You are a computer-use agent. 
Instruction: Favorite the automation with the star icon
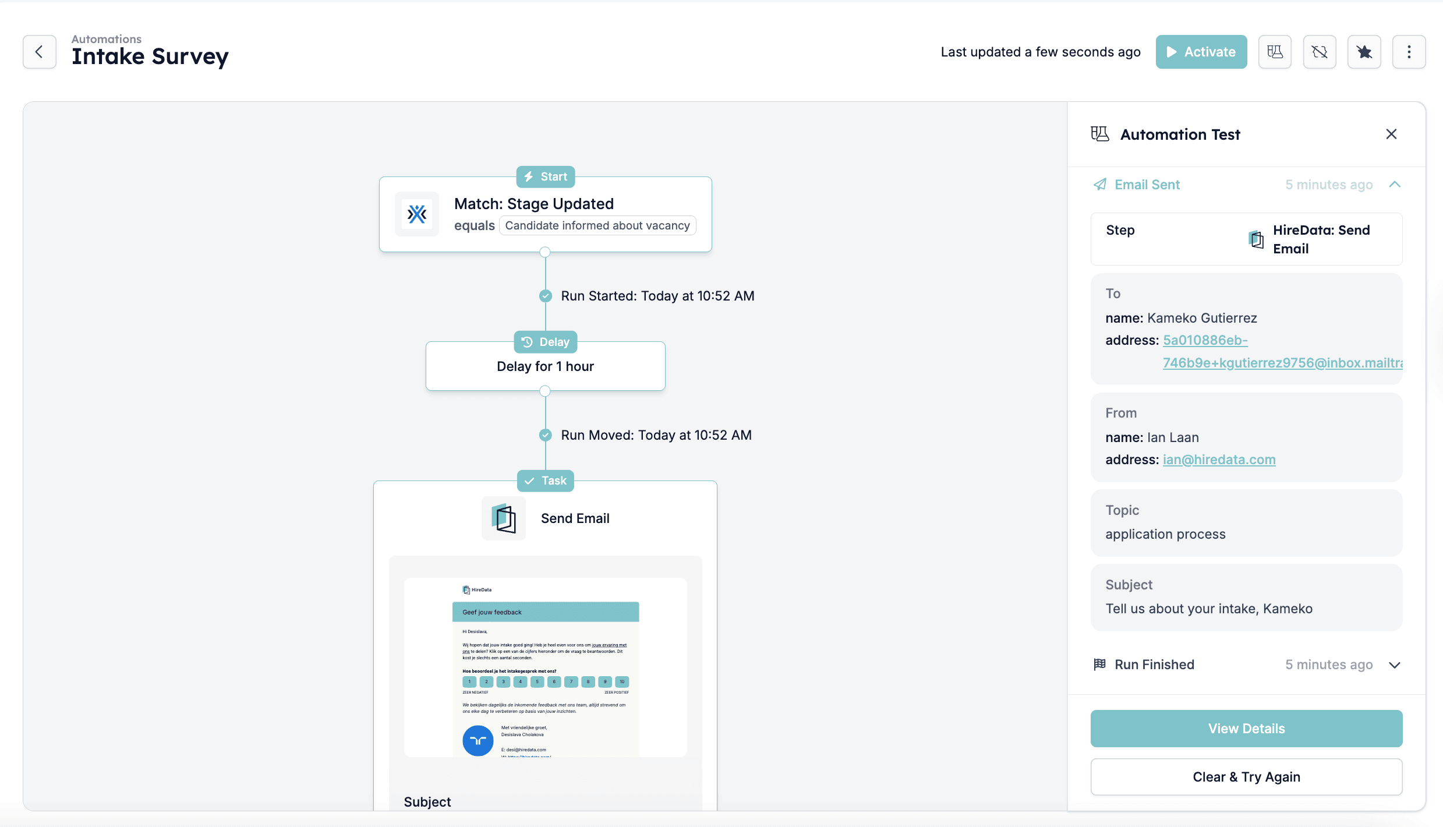1364,52
